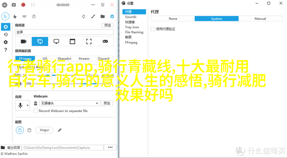Image resolution: width=287 pixels, height=158 pixels.
Task: Choose None proxy mode
Action: click(x=173, y=19)
